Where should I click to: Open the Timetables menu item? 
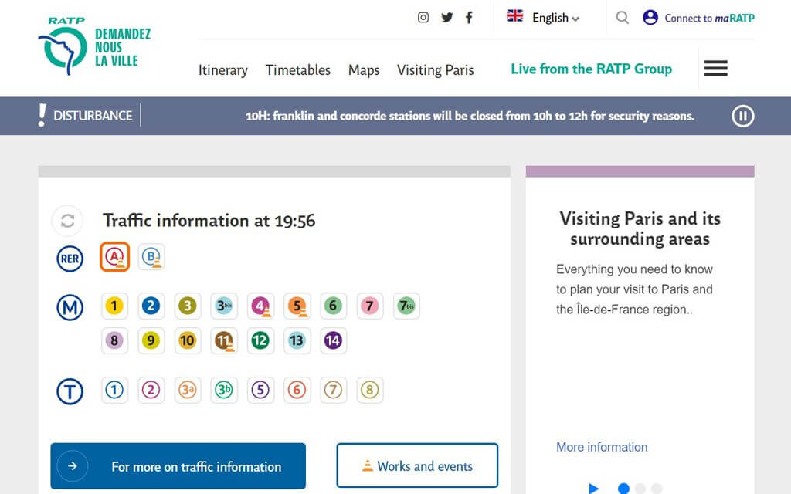point(297,70)
